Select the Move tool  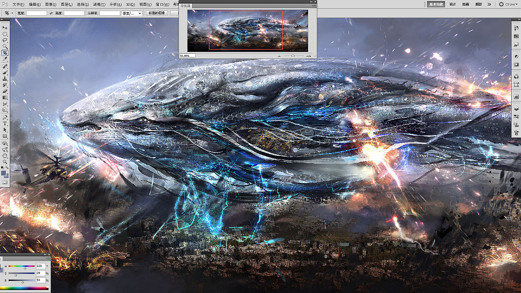5,27
